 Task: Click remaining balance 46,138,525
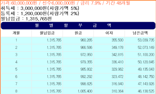(x=146, y=91)
